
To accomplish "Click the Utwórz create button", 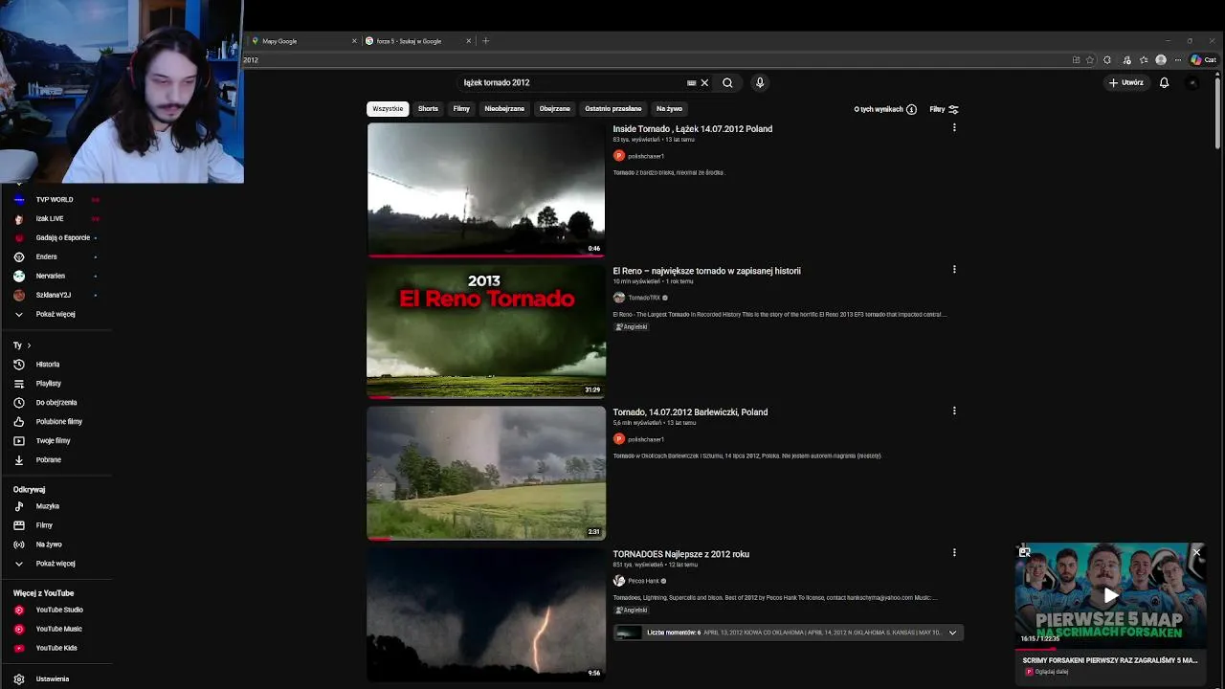I will (1125, 82).
